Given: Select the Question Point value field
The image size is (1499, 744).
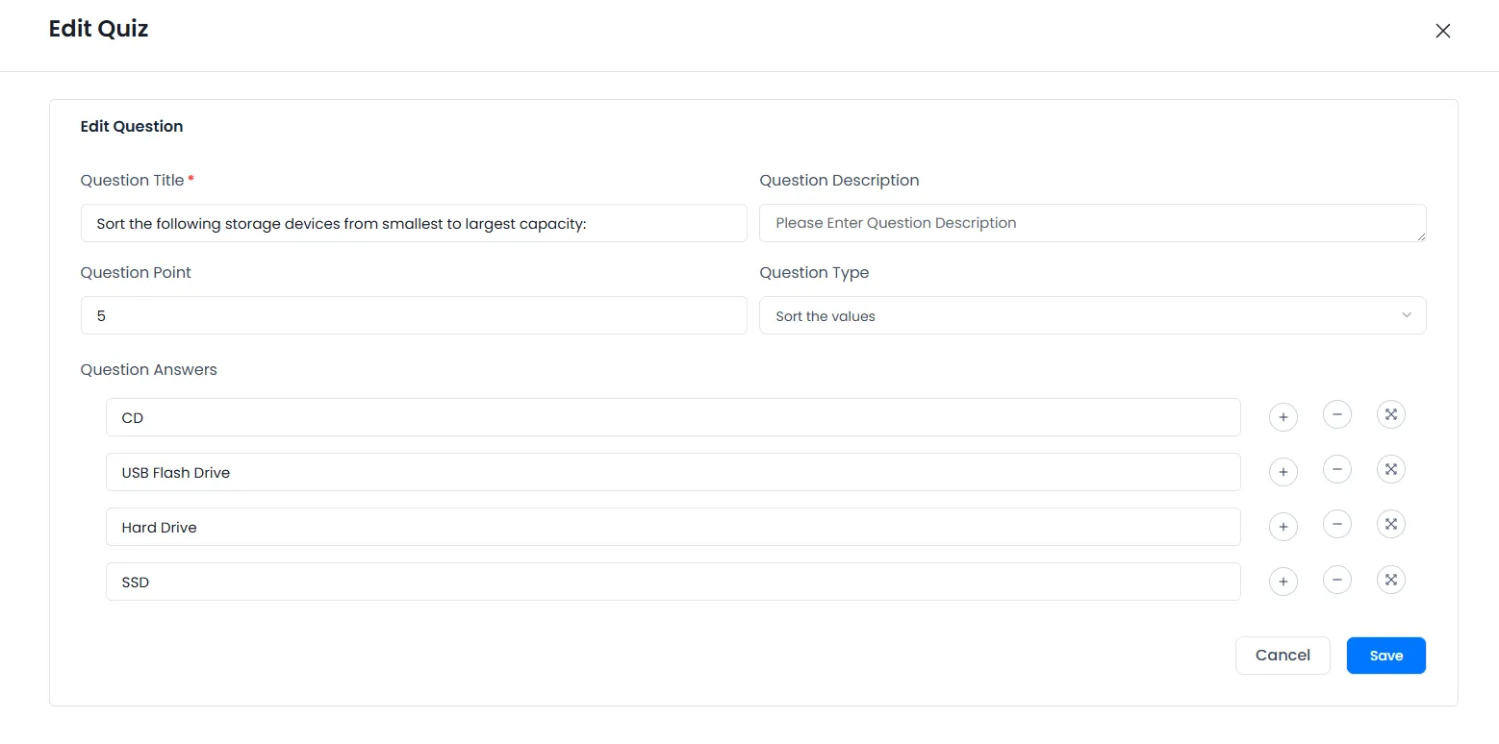Looking at the screenshot, I should [x=414, y=315].
